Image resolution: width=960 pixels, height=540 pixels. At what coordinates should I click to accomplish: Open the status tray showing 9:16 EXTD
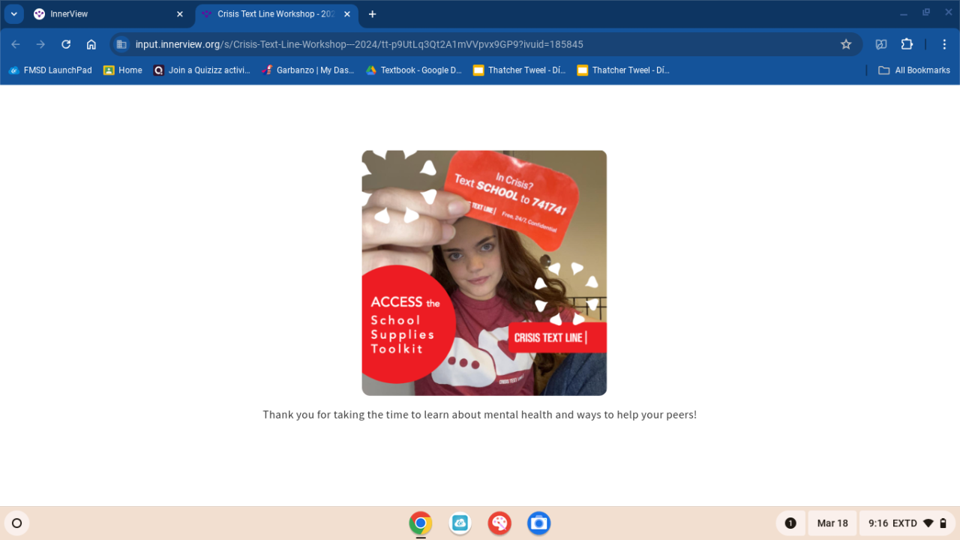point(907,523)
